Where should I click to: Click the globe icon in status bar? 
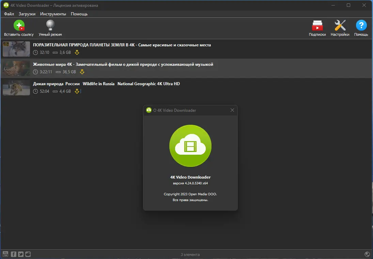tap(367, 254)
